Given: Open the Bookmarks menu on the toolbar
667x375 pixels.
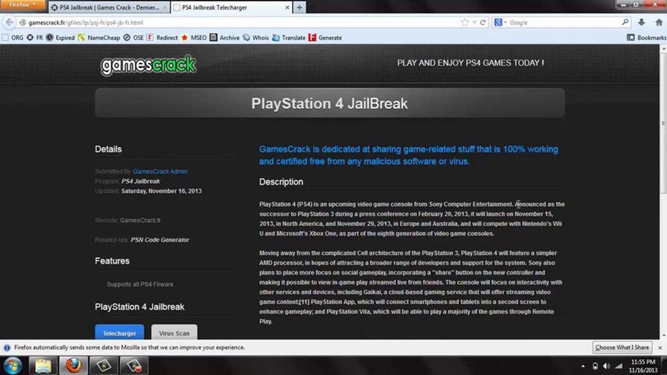Looking at the screenshot, I should tap(647, 37).
